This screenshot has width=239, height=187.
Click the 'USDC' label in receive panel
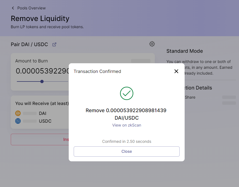tap(45, 121)
